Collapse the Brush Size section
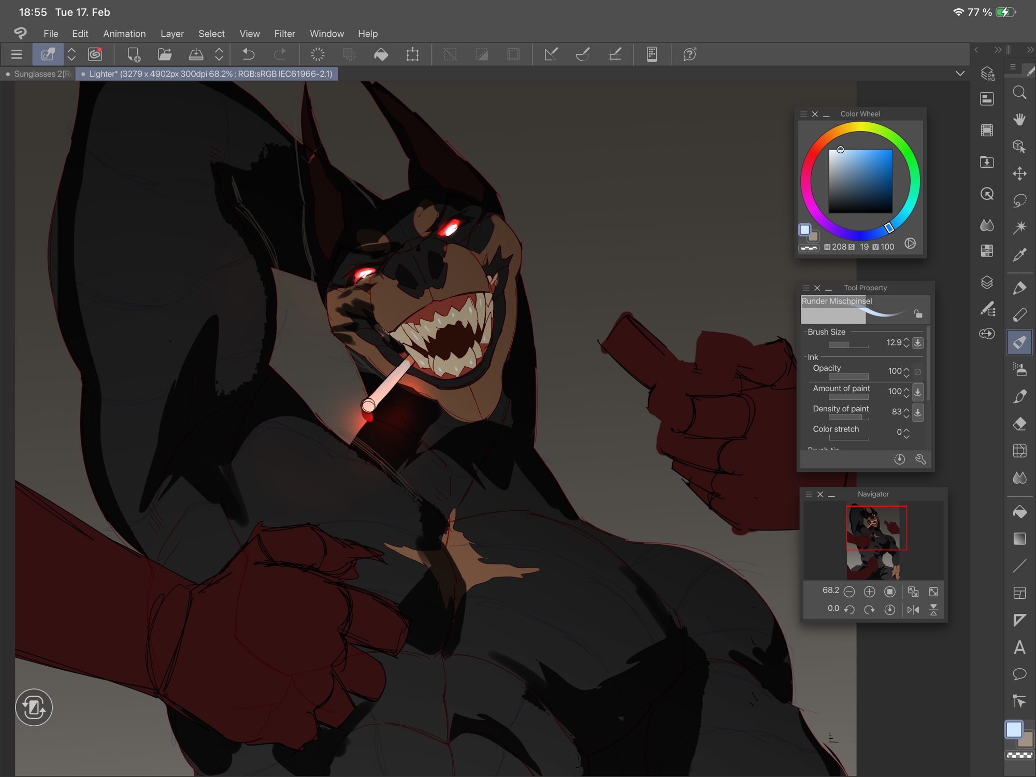 [805, 332]
